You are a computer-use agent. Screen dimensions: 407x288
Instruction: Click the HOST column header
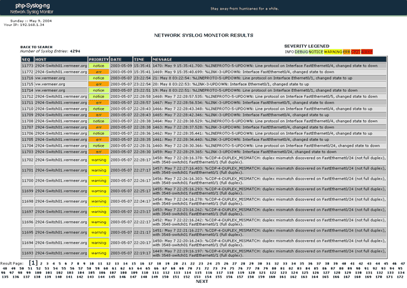[61, 59]
